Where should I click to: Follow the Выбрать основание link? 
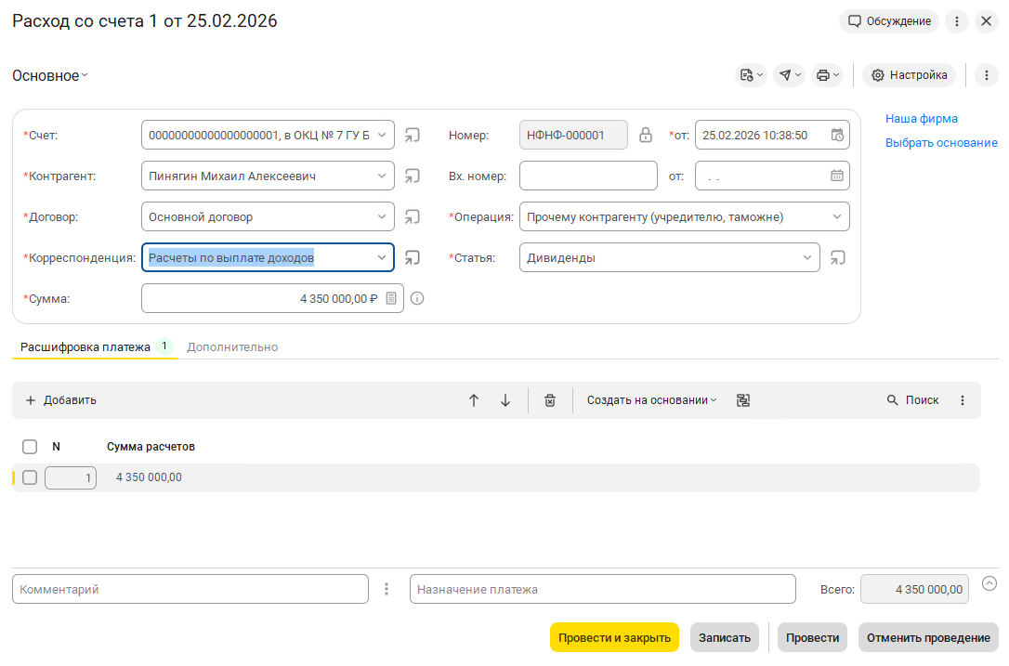coord(941,143)
